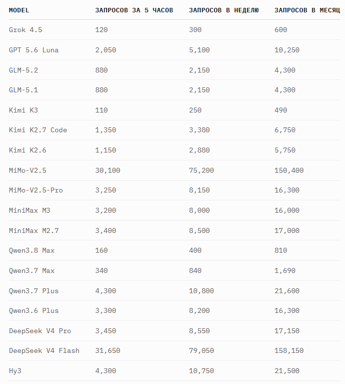
Task: Select the Qwen3.8 Max model name
Action: coord(32,251)
